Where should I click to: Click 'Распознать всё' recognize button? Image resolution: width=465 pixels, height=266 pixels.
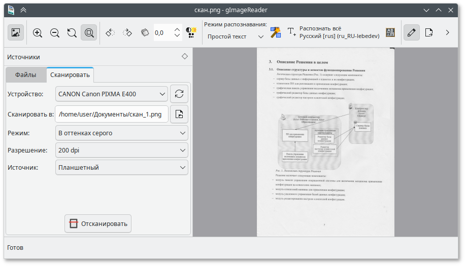point(334,32)
